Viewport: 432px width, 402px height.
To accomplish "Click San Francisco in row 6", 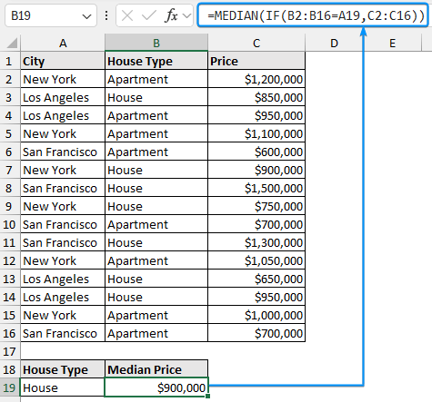I will tap(63, 152).
